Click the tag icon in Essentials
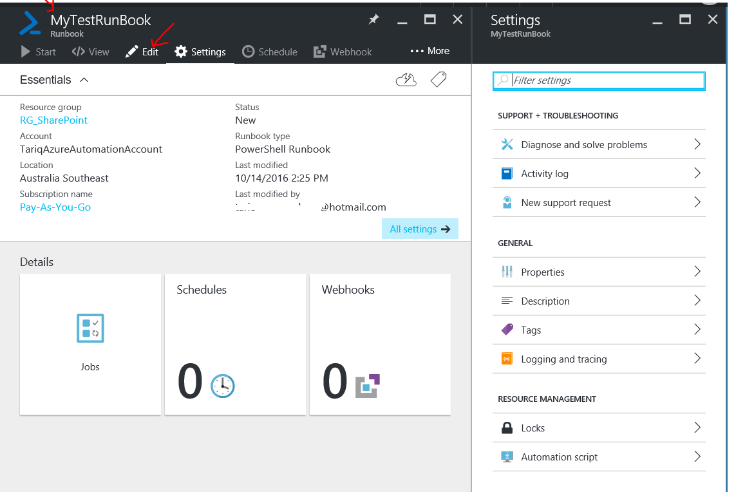The image size is (736, 492). [x=439, y=79]
